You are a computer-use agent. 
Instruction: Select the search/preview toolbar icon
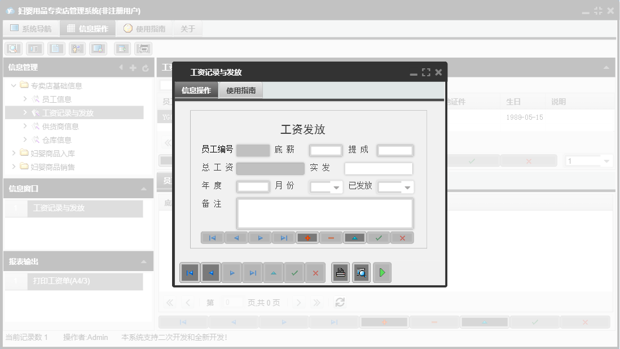(x=12, y=48)
